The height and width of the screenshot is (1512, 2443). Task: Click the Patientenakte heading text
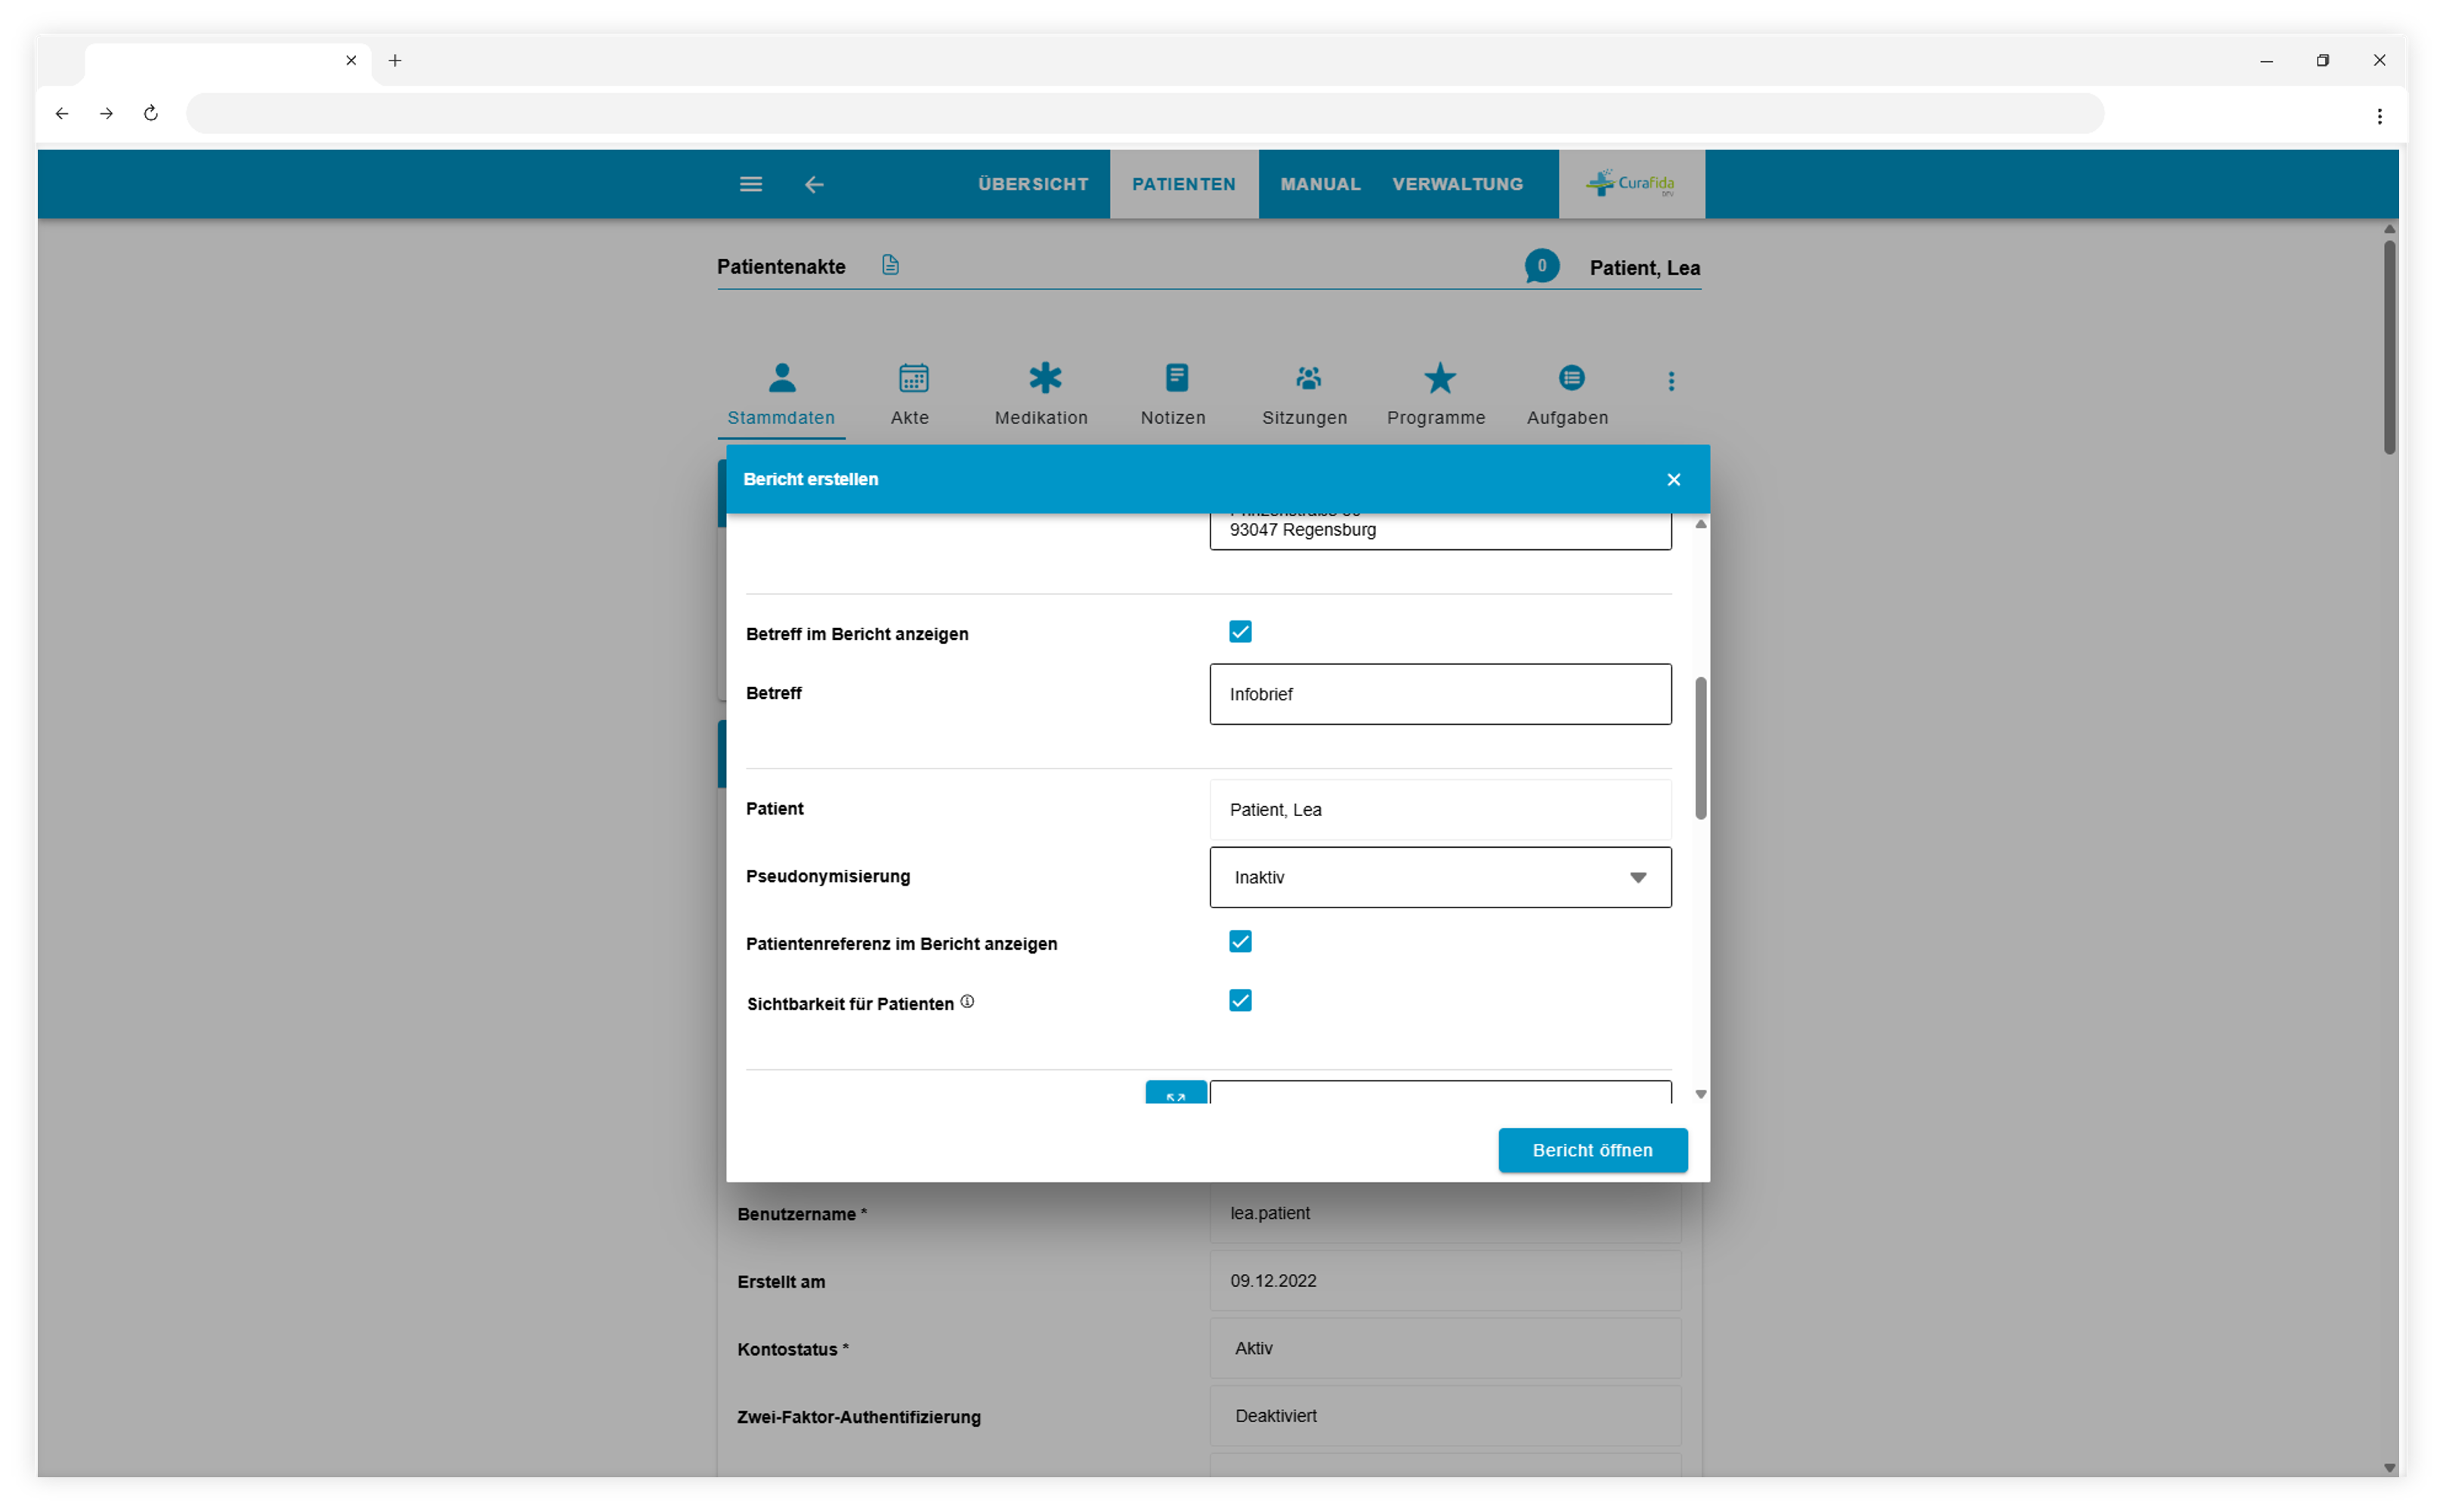[x=781, y=267]
